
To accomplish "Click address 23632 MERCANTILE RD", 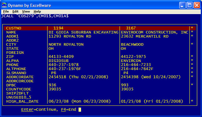I will click(x=145, y=36).
